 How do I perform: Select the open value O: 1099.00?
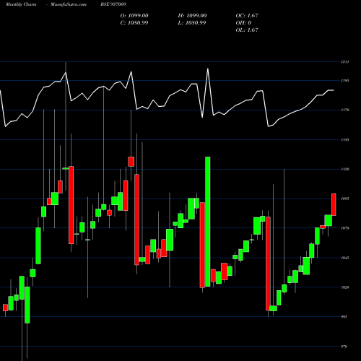click(x=134, y=16)
